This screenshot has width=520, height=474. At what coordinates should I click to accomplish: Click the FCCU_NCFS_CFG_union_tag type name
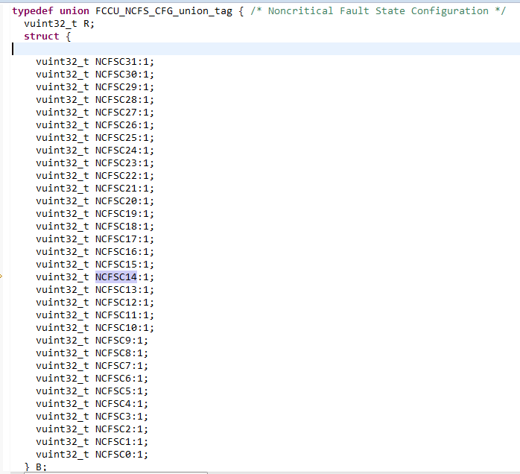pos(164,11)
